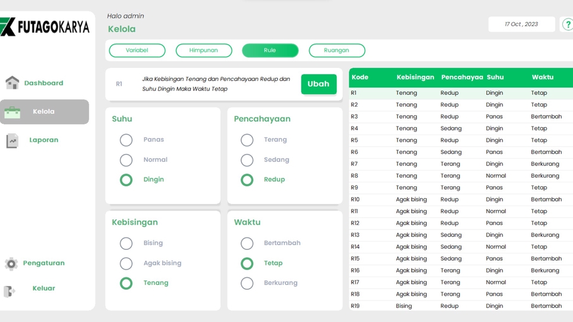The width and height of the screenshot is (573, 322).
Task: Select Bising under Kebisingan
Action: 126,243
